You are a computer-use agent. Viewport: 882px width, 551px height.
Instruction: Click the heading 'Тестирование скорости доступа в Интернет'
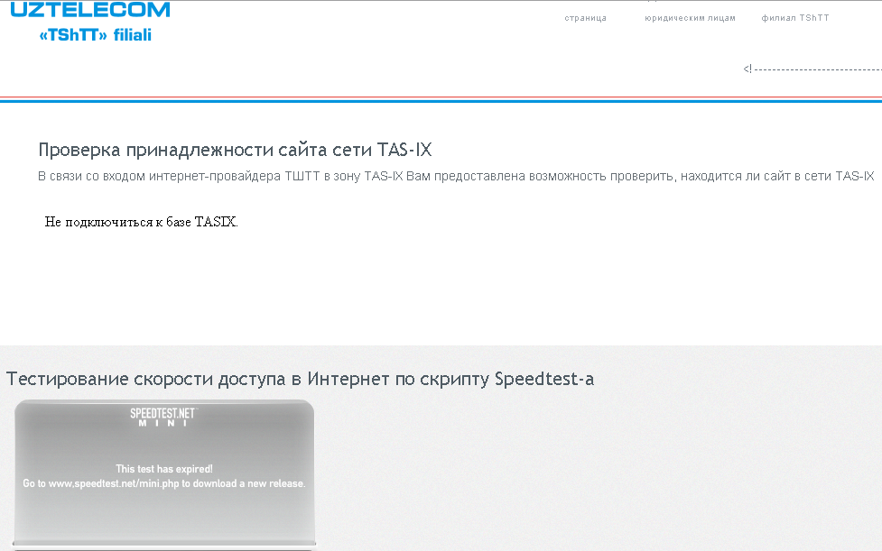point(301,379)
